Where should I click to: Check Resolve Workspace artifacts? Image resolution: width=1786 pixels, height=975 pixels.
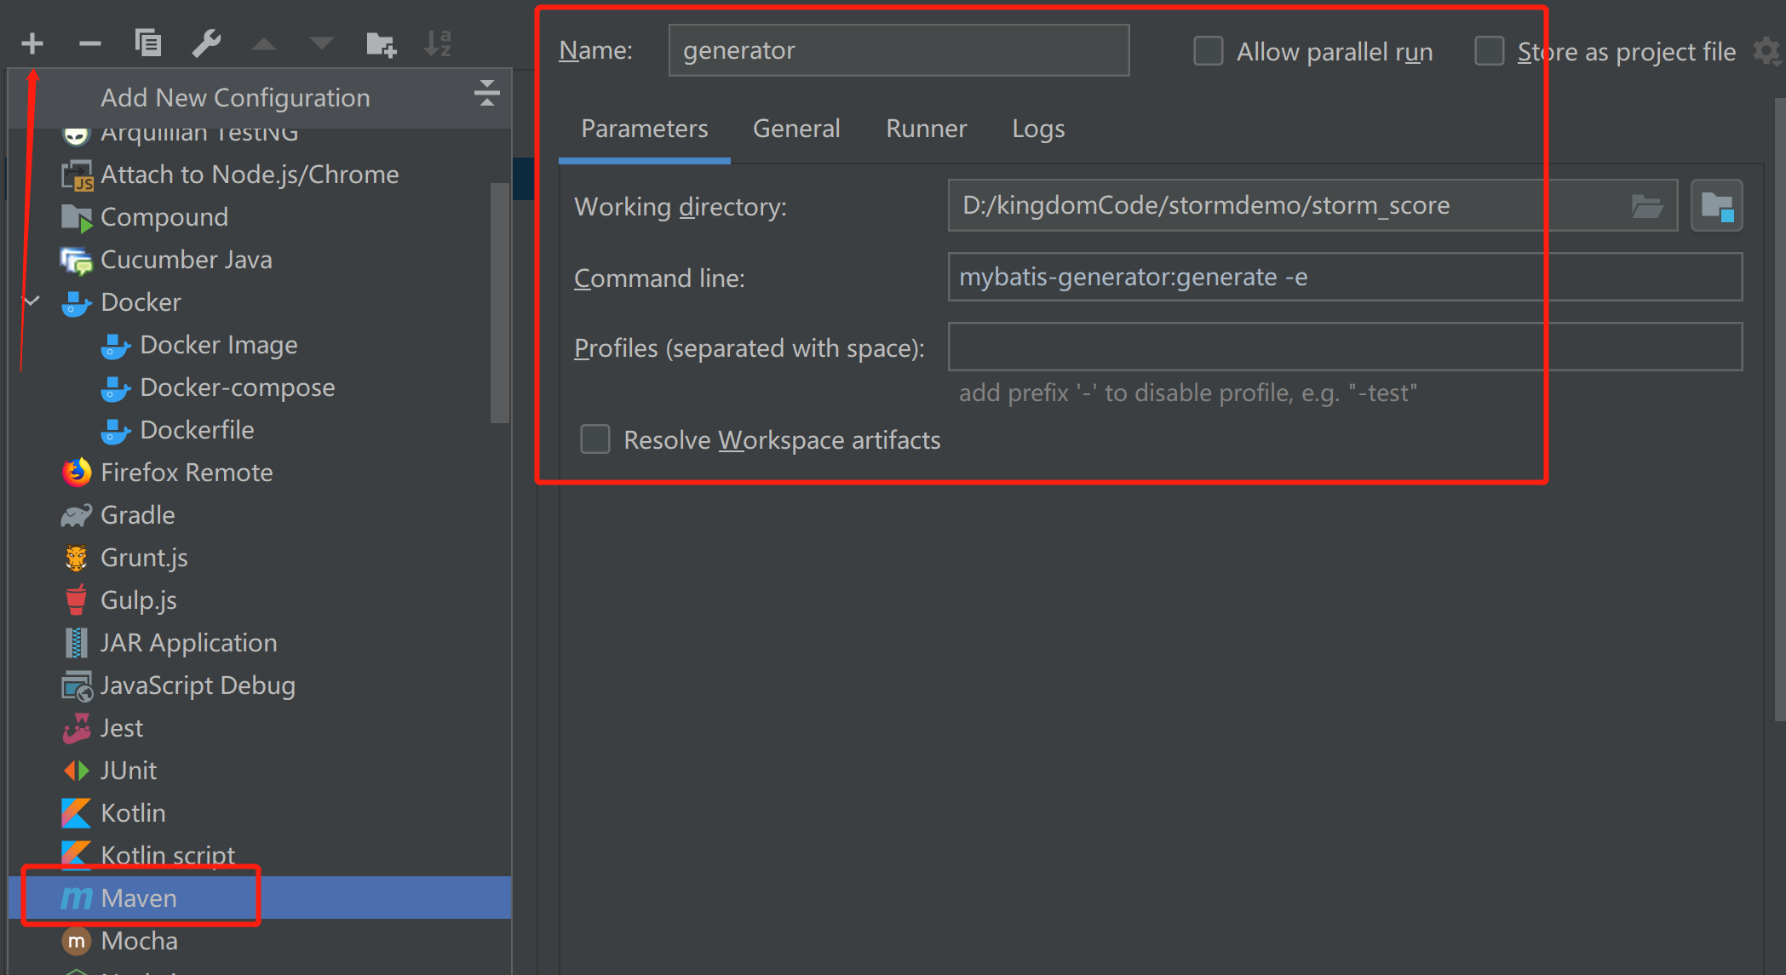click(x=595, y=439)
